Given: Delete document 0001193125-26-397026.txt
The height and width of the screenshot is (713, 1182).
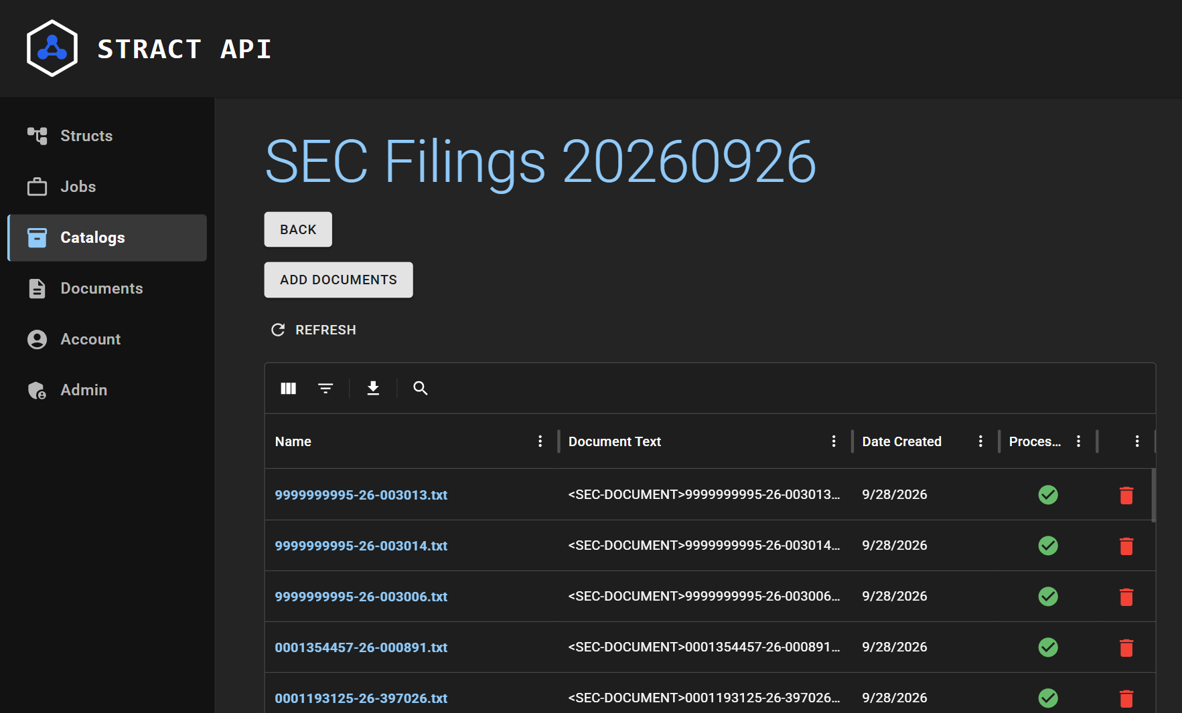Looking at the screenshot, I should 1126,698.
